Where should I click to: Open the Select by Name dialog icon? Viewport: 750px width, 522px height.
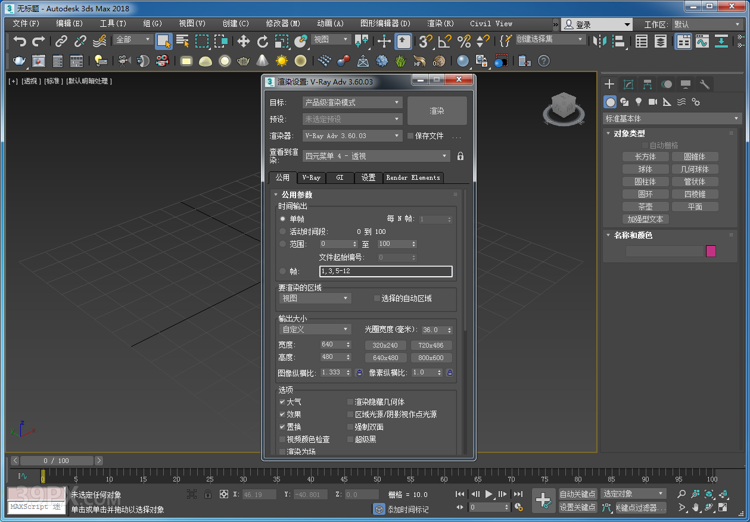(182, 42)
